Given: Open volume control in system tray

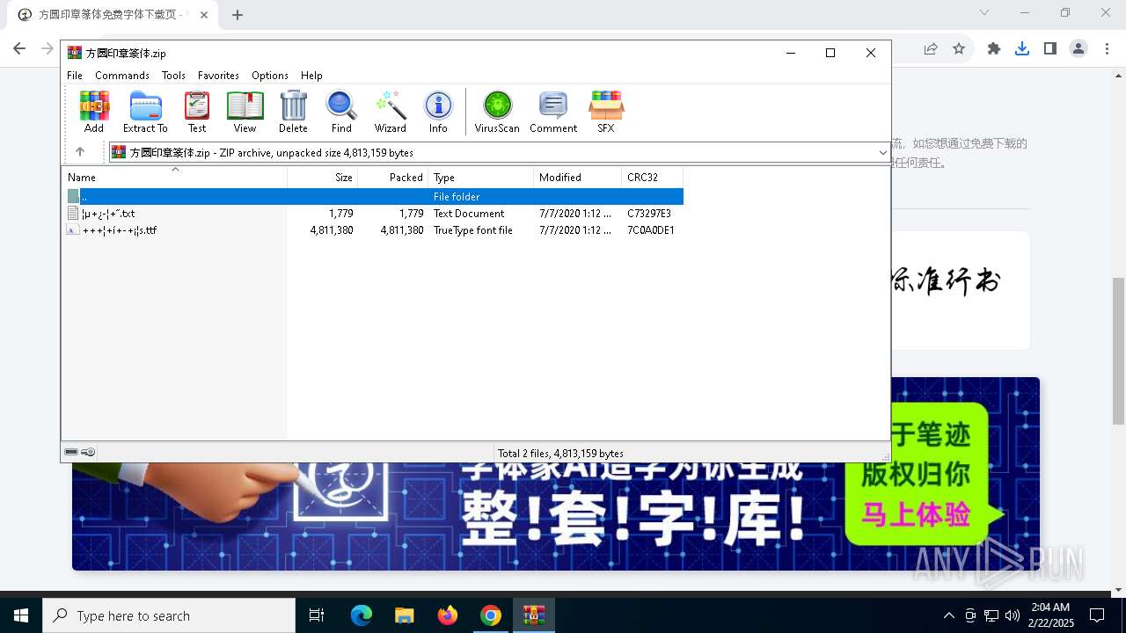Looking at the screenshot, I should (1013, 615).
